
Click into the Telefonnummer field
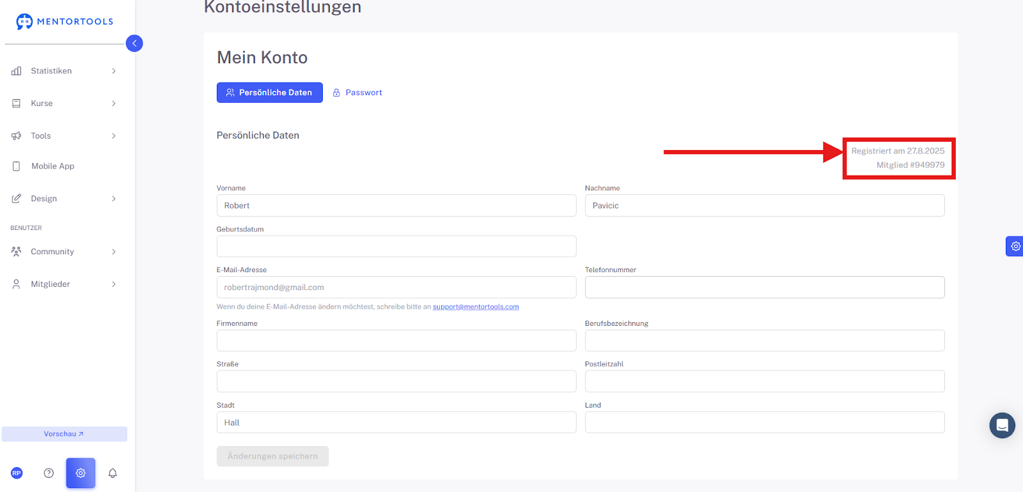(x=765, y=288)
